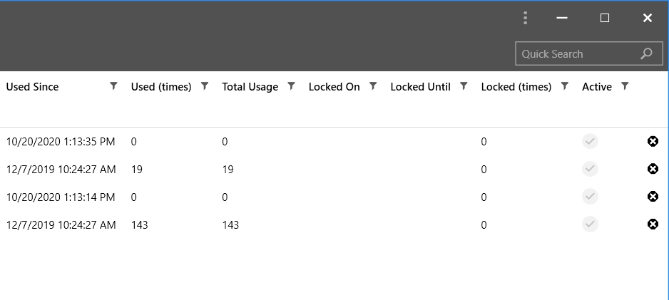Screen dimensions: 669x300
Task: Select the 12/7/2019 row with 143 uses
Action: (x=333, y=224)
